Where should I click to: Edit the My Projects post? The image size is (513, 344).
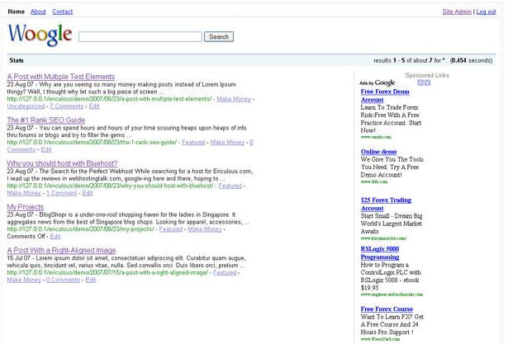(55, 236)
